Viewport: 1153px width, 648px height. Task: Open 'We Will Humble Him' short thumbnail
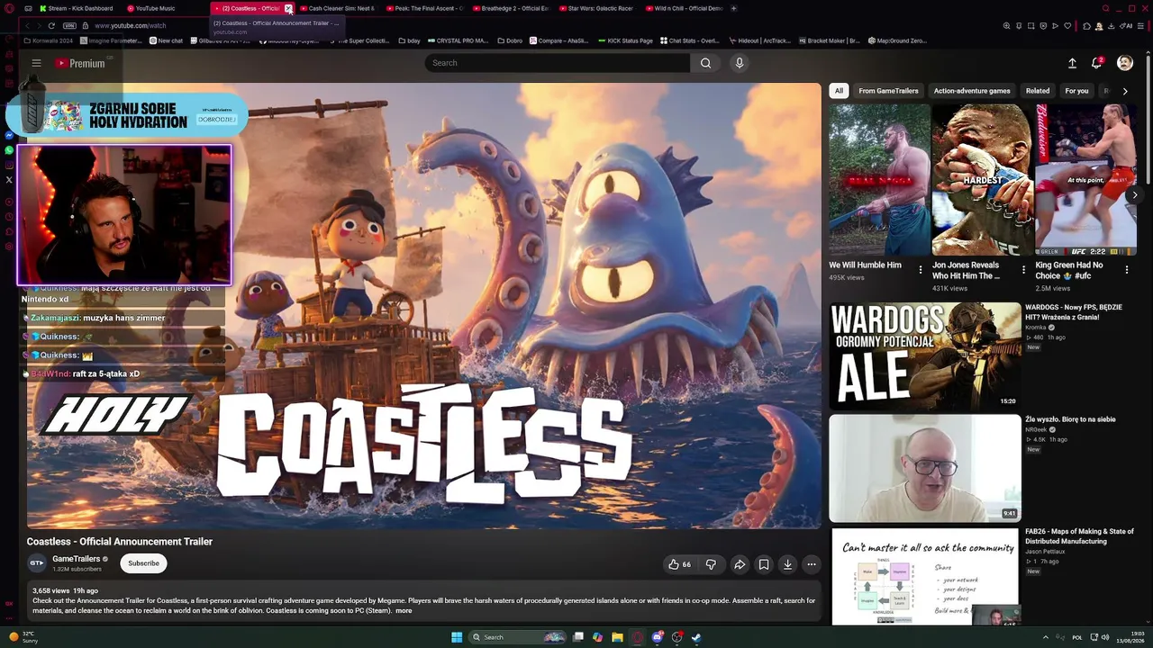pos(879,180)
